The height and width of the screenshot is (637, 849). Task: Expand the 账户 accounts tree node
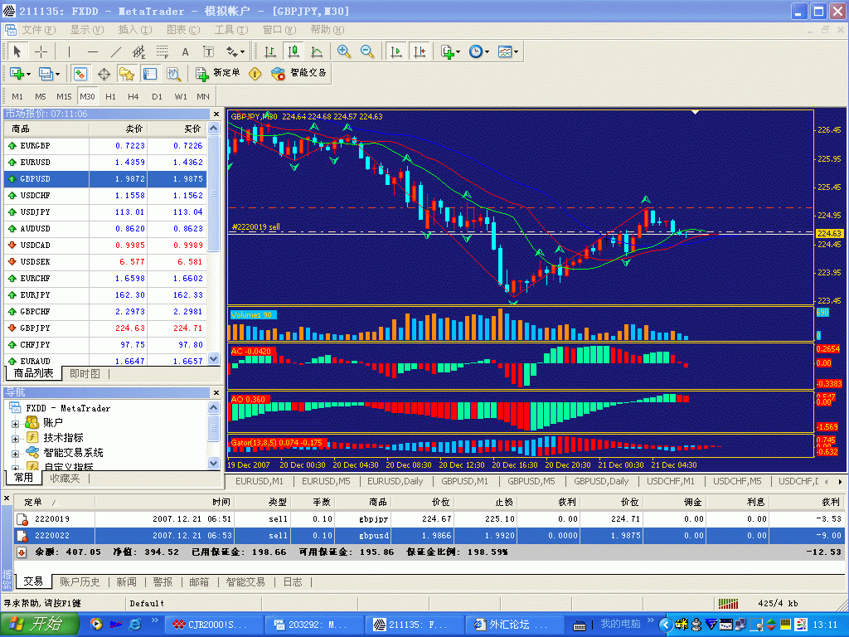(x=15, y=423)
